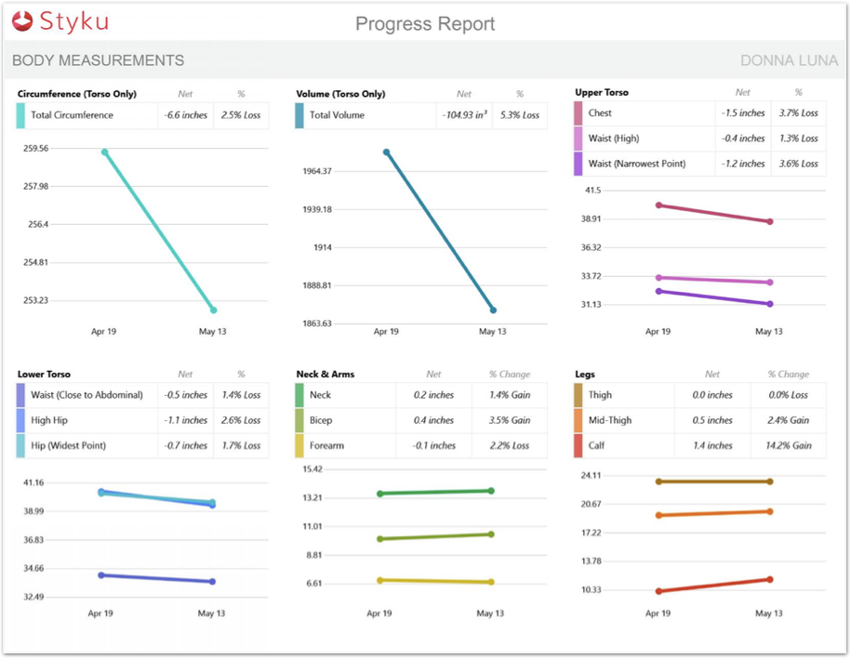Click the 24.11 axis label on Legs chart

pos(591,476)
